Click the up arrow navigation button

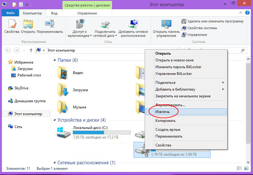tap(31, 50)
